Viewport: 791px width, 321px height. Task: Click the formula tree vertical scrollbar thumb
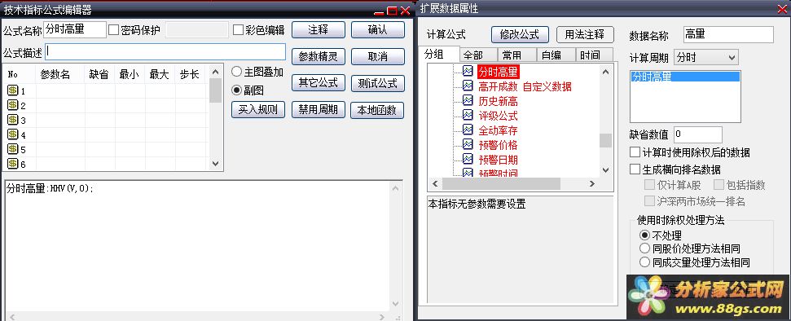[606, 140]
